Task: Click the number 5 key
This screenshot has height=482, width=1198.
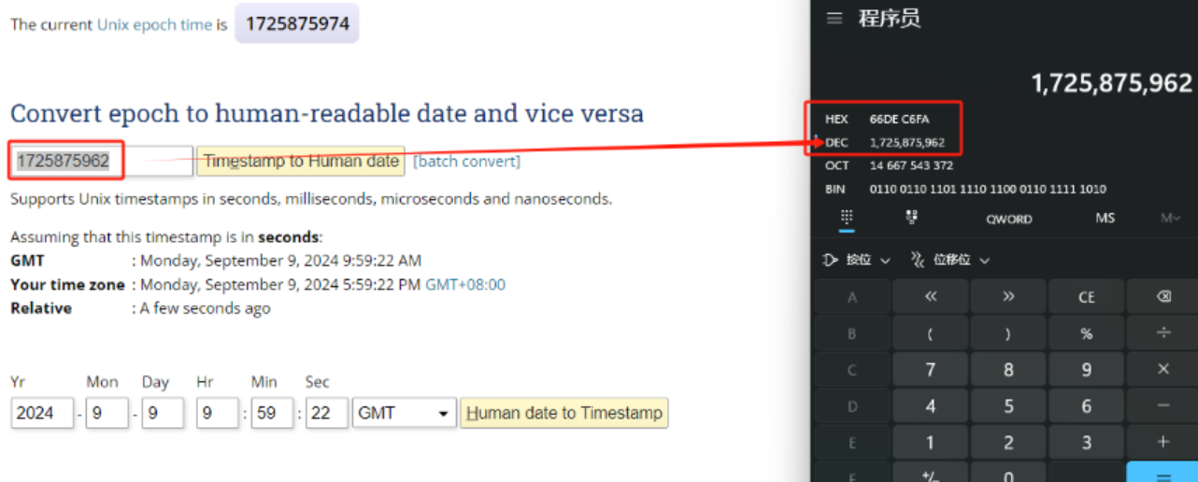Action: point(1008,406)
